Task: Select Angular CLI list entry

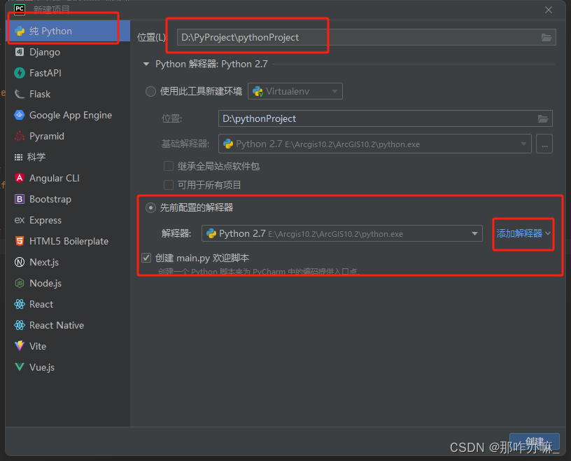Action: click(x=68, y=179)
